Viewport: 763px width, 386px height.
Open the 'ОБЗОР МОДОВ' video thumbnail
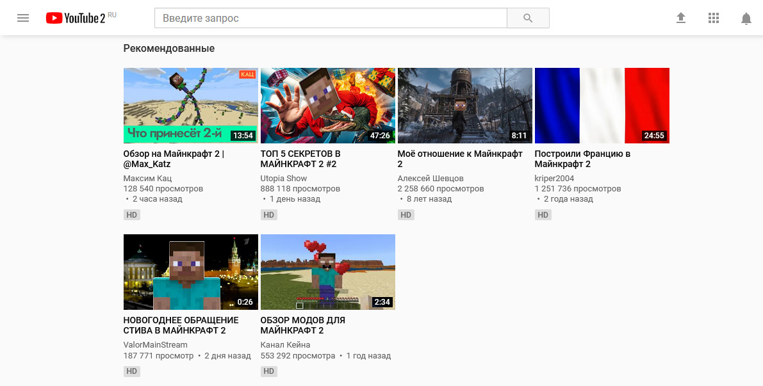point(328,272)
